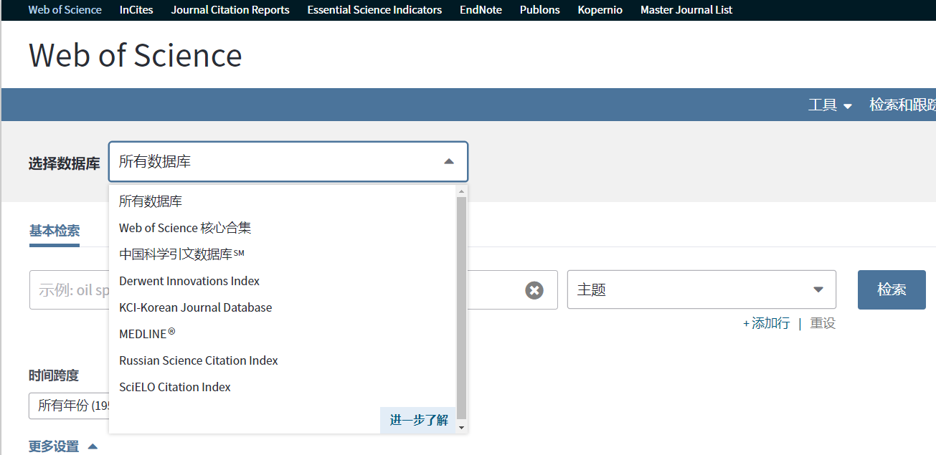Open Web of Science in top navigation
The image size is (936, 455).
(65, 10)
